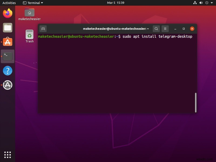Open the maketecheasier folder on the desktop
This screenshot has height=162, width=216.
pos(29,13)
